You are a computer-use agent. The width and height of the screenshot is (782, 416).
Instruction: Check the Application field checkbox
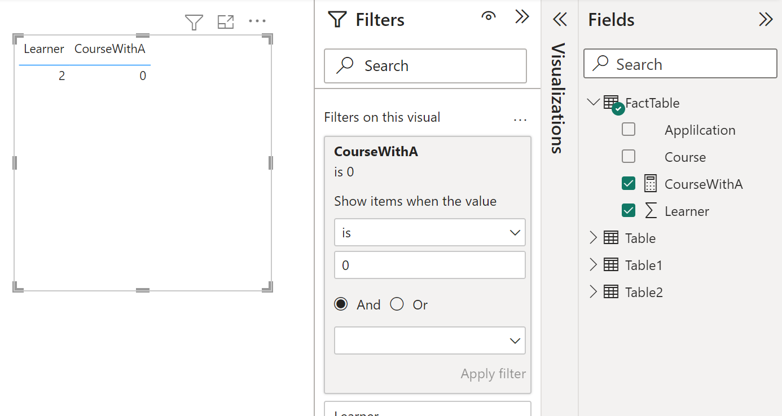point(629,129)
